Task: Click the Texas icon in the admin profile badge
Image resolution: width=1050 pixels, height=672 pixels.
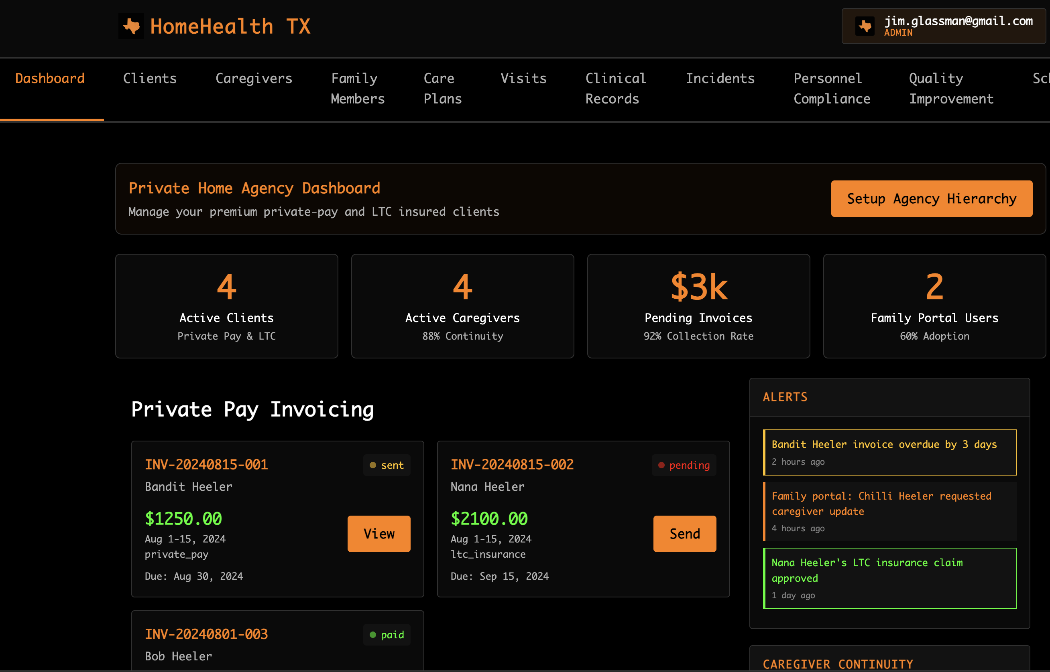Action: tap(865, 26)
